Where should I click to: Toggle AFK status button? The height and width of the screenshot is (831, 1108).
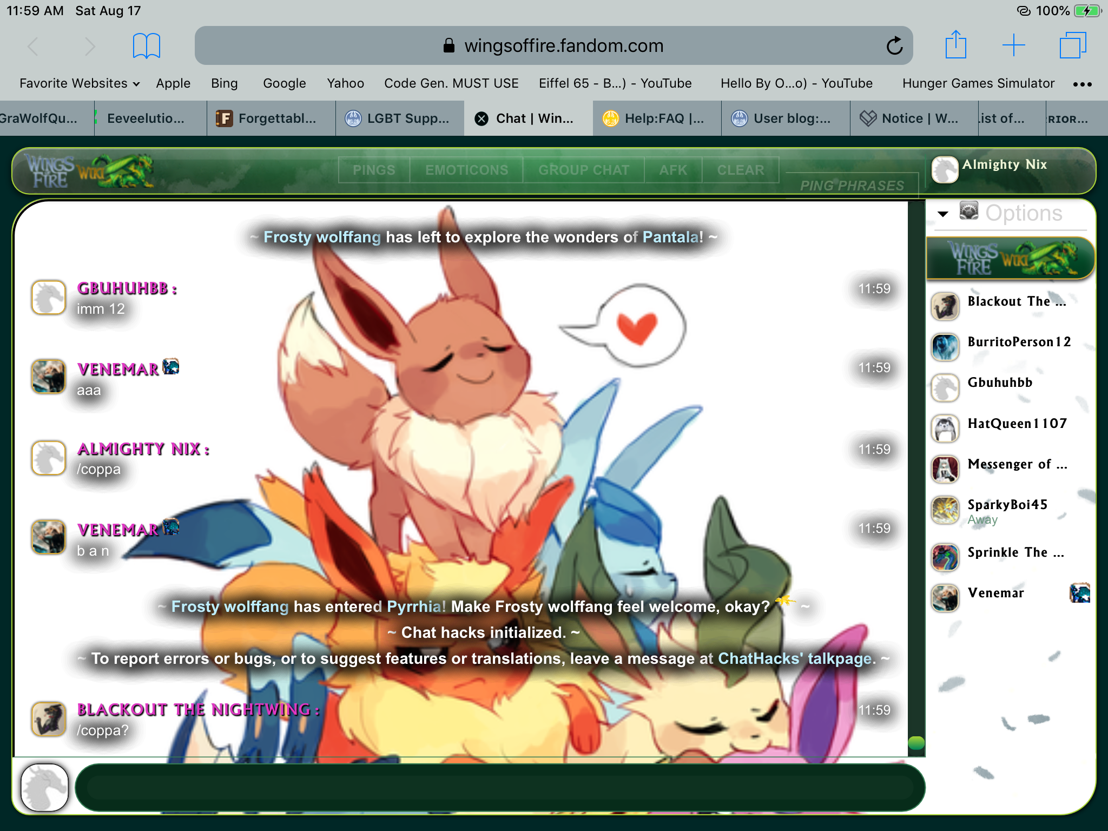click(672, 170)
